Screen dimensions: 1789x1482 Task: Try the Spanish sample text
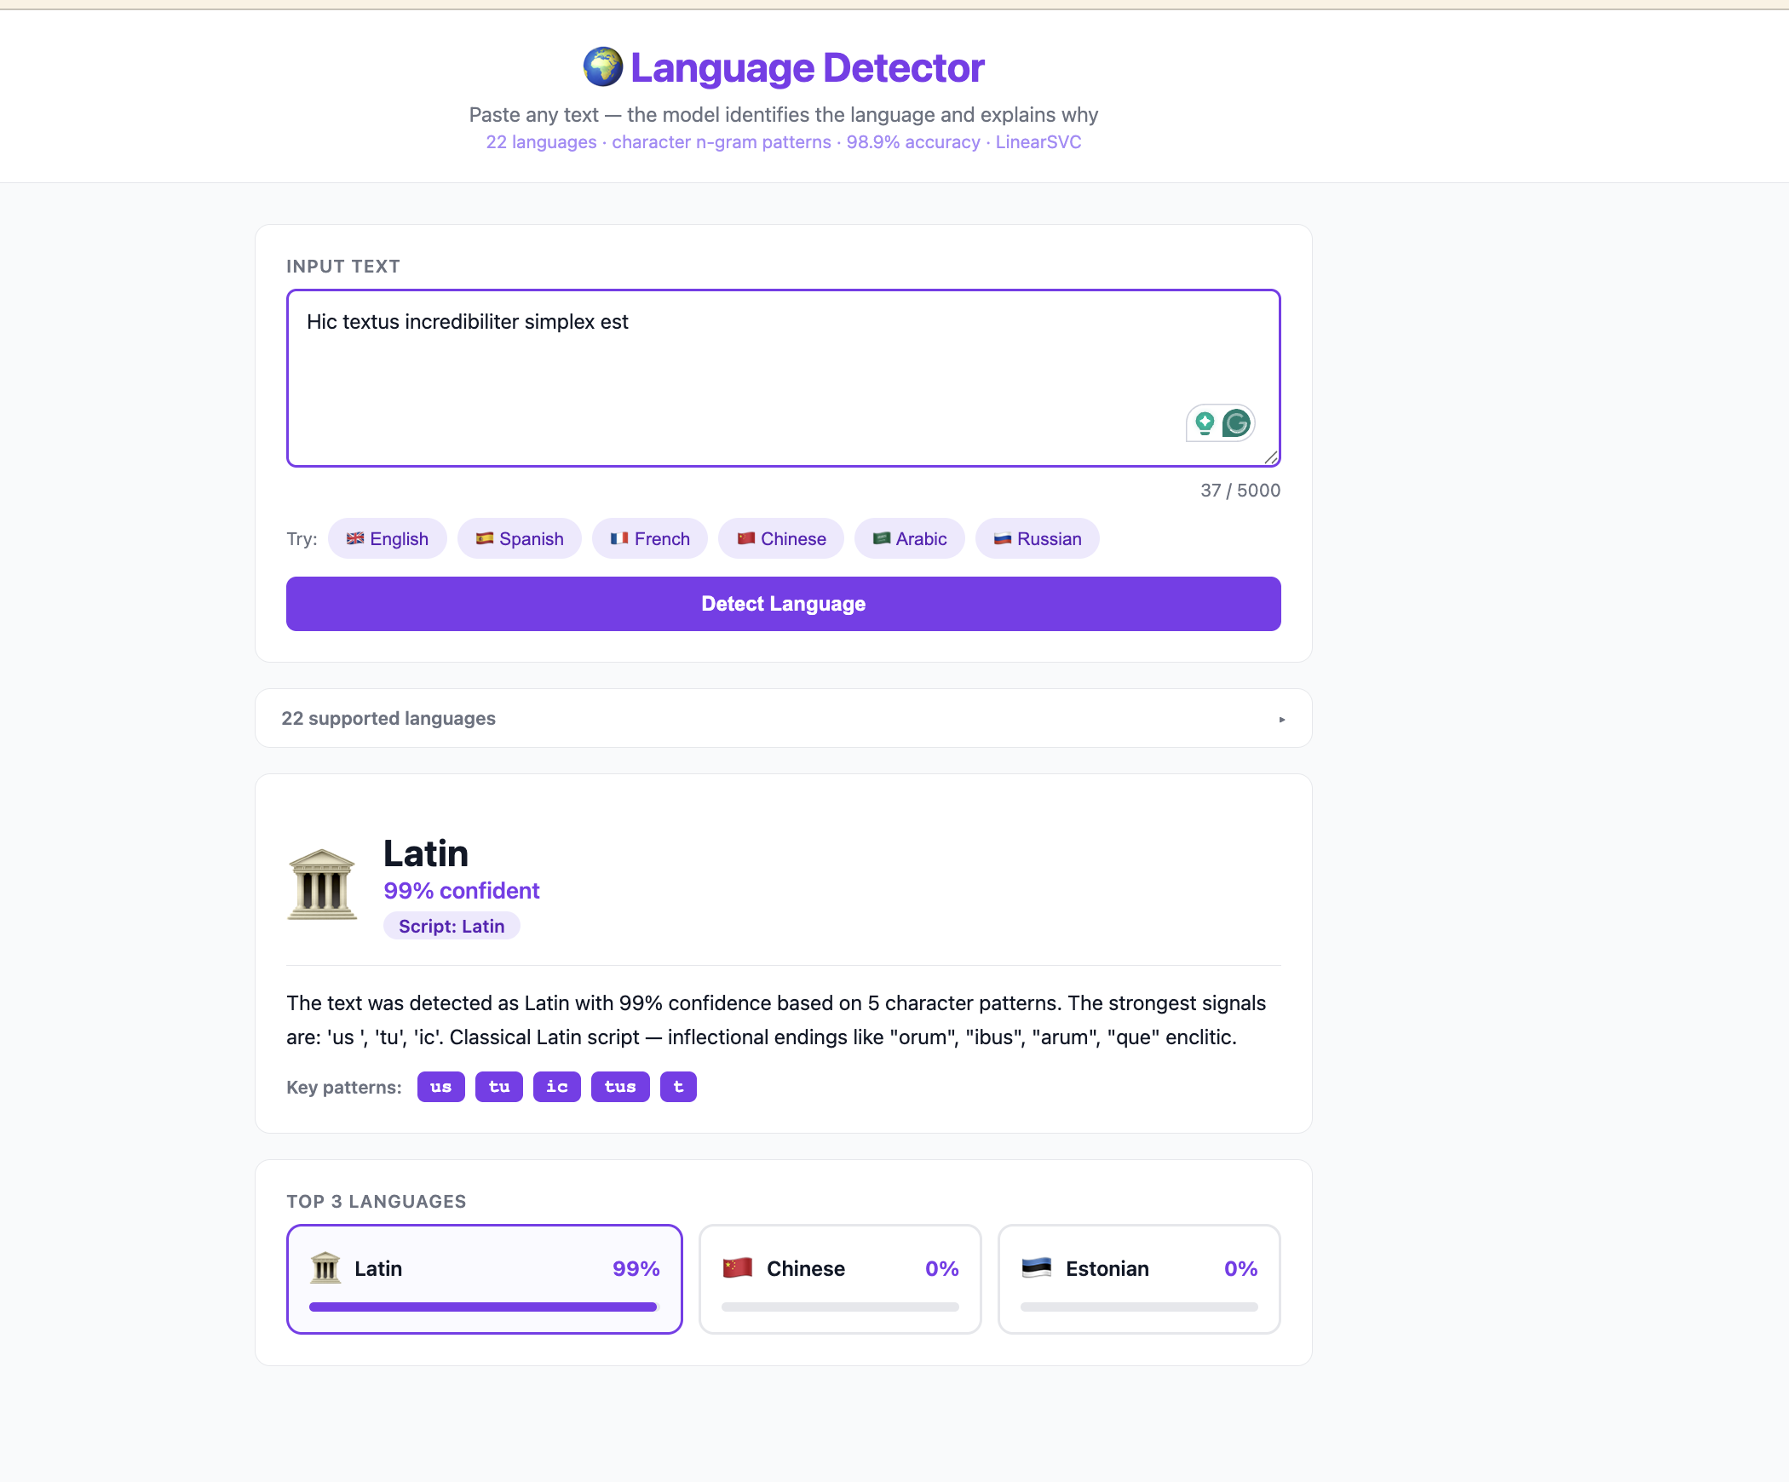point(520,538)
